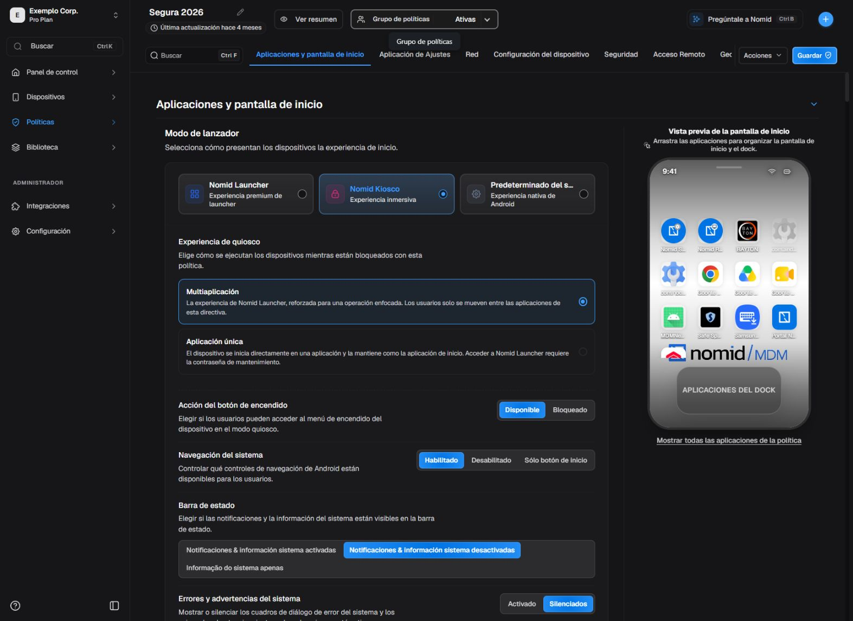Viewport: 853px width, 621px height.
Task: Click the Predeterminado del sistema gear icon
Action: 476,194
